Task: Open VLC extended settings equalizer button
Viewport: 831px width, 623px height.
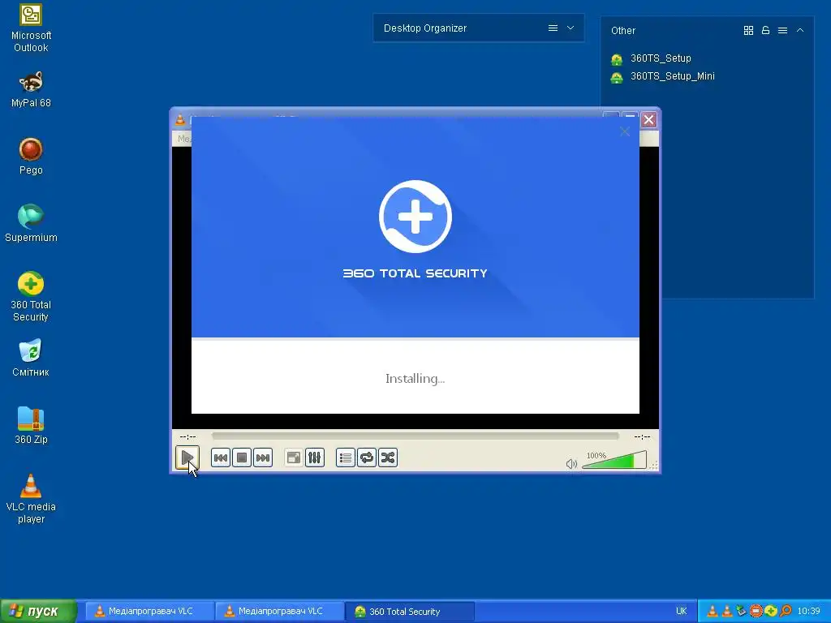Action: pyautogui.click(x=314, y=458)
